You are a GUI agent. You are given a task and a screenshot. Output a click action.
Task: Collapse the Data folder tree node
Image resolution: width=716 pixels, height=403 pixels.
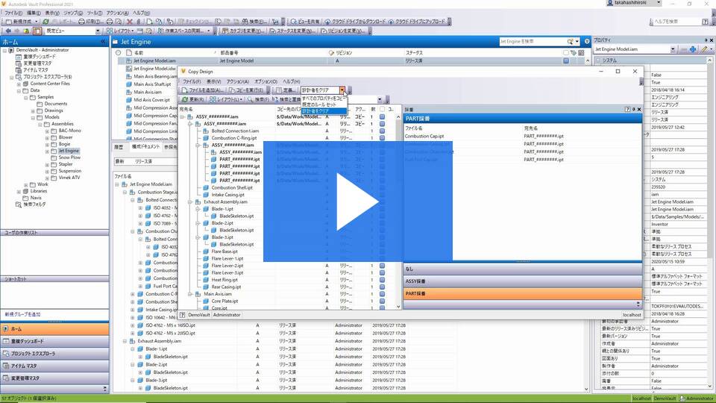[x=19, y=90]
